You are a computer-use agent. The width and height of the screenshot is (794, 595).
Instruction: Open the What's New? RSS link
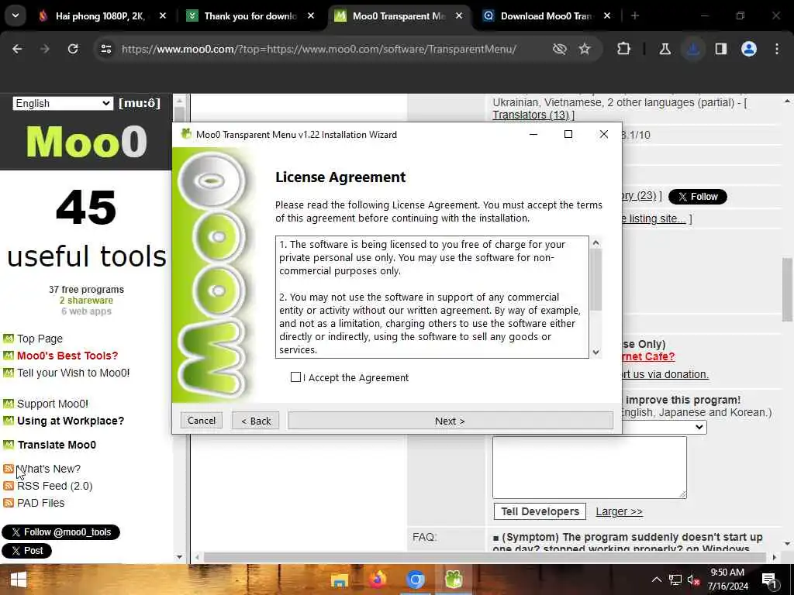click(x=49, y=469)
